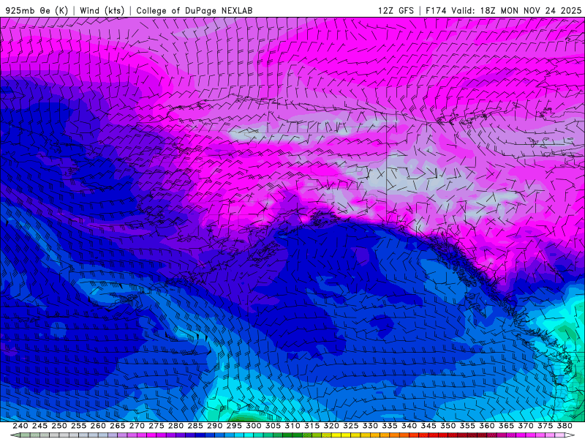Click the 270 legend value

click(137, 426)
